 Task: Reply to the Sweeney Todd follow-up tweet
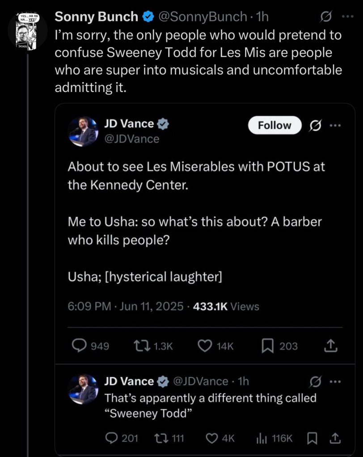(x=111, y=438)
